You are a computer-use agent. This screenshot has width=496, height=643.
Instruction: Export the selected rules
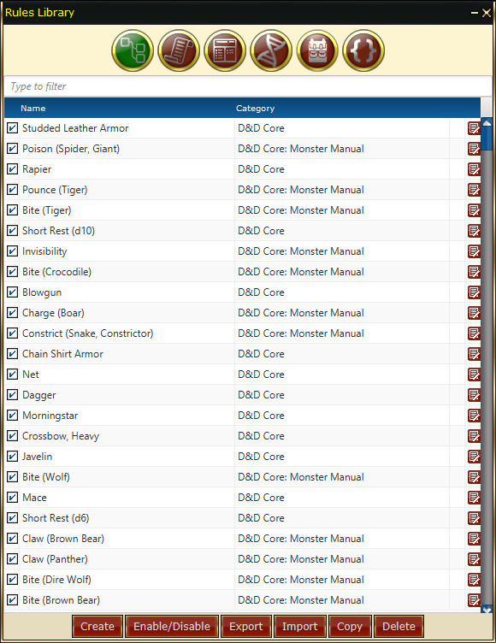[x=245, y=626]
